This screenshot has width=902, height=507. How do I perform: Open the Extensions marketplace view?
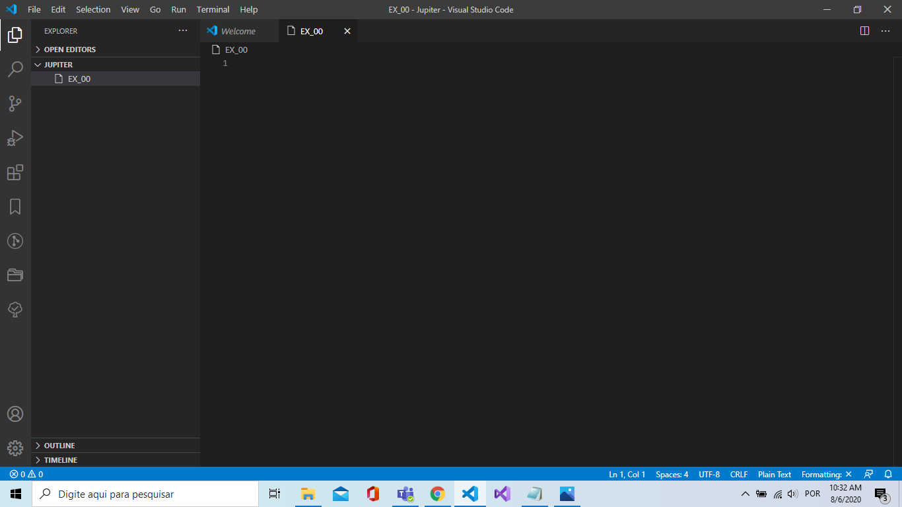15,172
